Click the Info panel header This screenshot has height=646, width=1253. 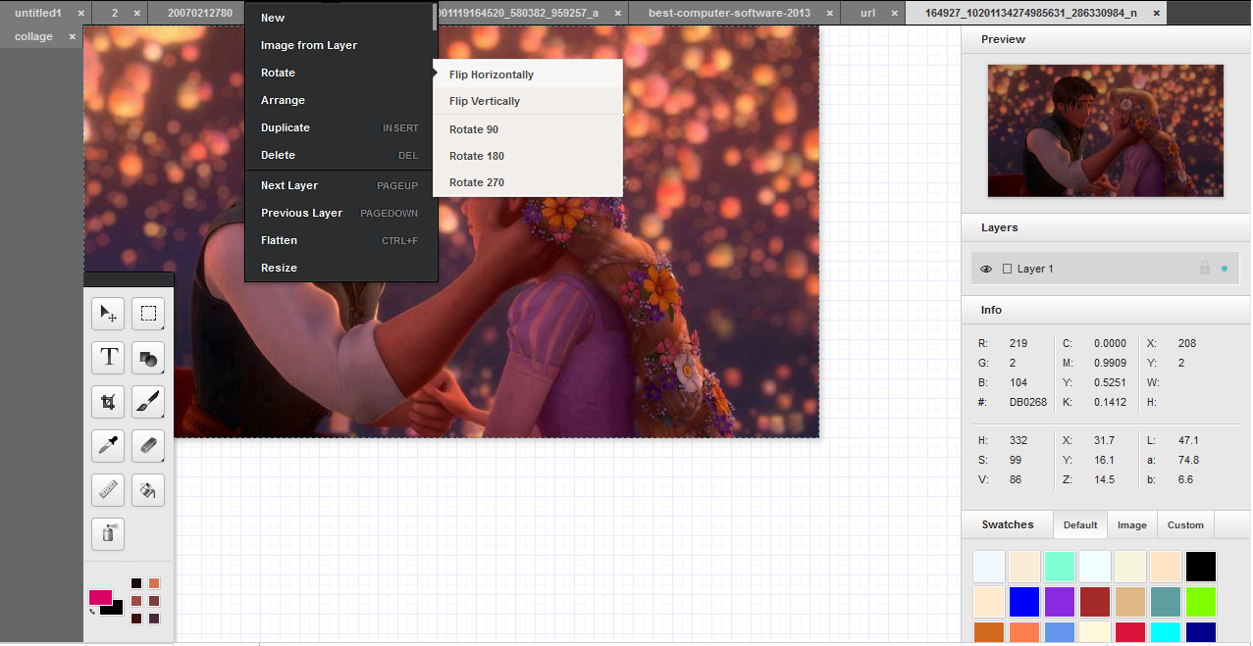pos(1106,310)
